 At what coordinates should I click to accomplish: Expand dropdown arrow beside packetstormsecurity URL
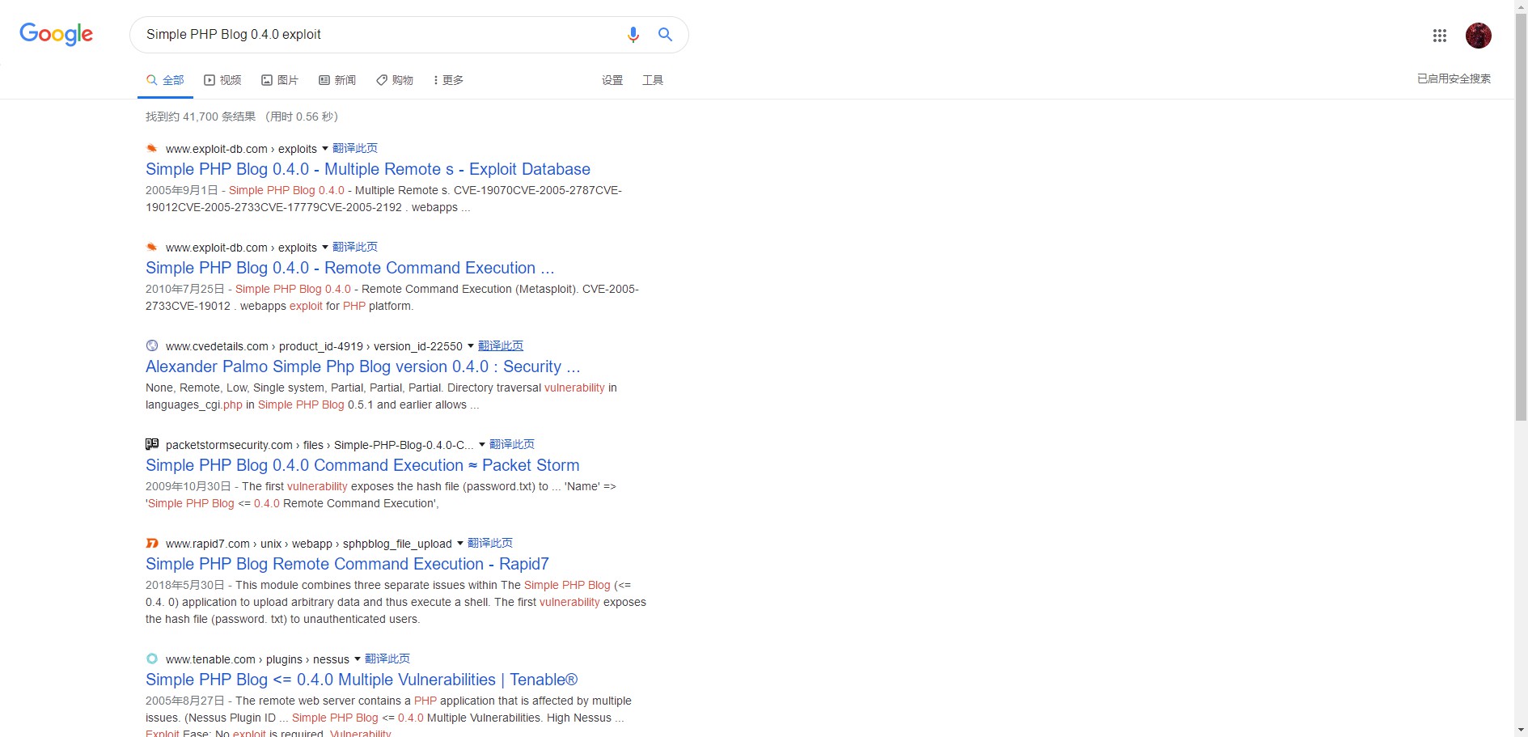pyautogui.click(x=482, y=445)
